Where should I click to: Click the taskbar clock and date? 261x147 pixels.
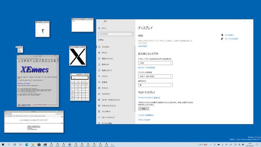(x=250, y=145)
